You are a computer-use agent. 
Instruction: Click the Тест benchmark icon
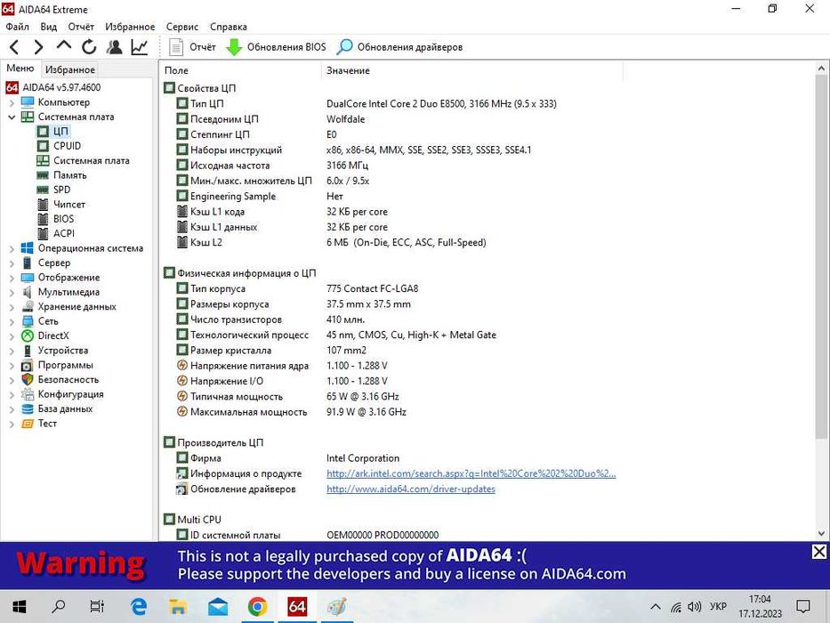pyautogui.click(x=28, y=424)
